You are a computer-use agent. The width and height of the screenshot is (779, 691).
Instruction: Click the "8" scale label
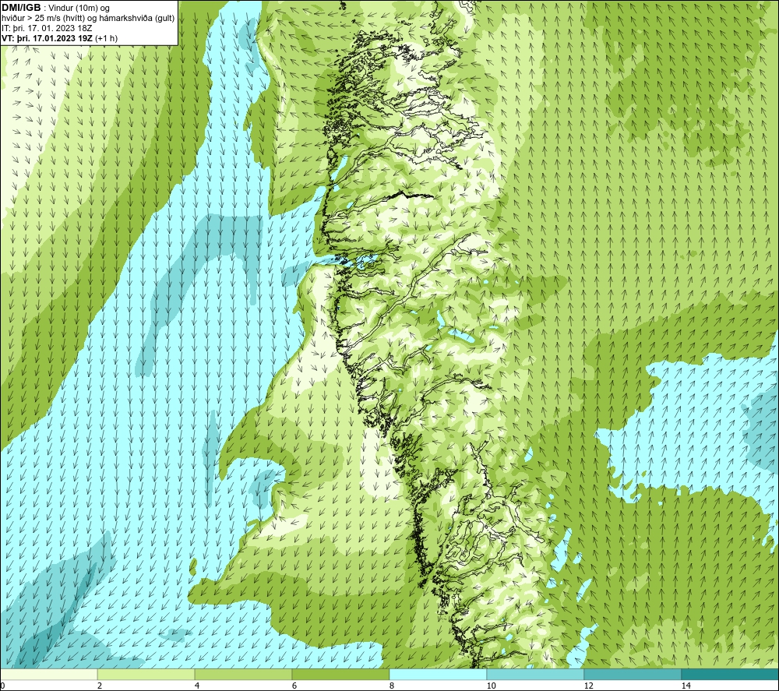coord(392,686)
